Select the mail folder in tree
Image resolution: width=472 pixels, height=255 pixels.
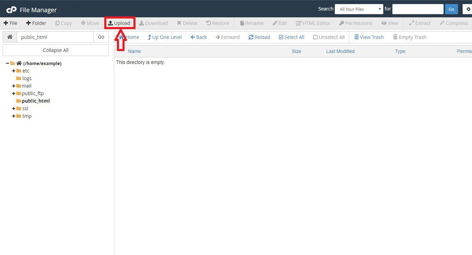[27, 86]
